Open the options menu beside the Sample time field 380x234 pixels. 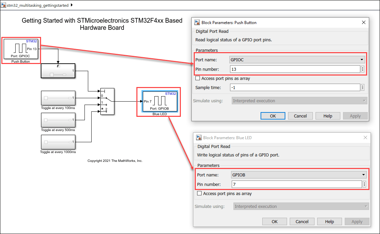[363, 88]
